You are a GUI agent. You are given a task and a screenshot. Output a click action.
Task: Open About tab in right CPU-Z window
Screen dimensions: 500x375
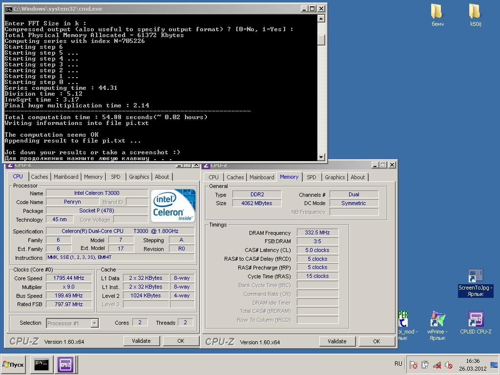click(358, 177)
